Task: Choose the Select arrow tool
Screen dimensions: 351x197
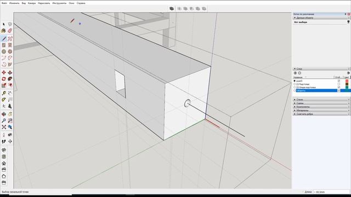Action: click(x=4, y=24)
